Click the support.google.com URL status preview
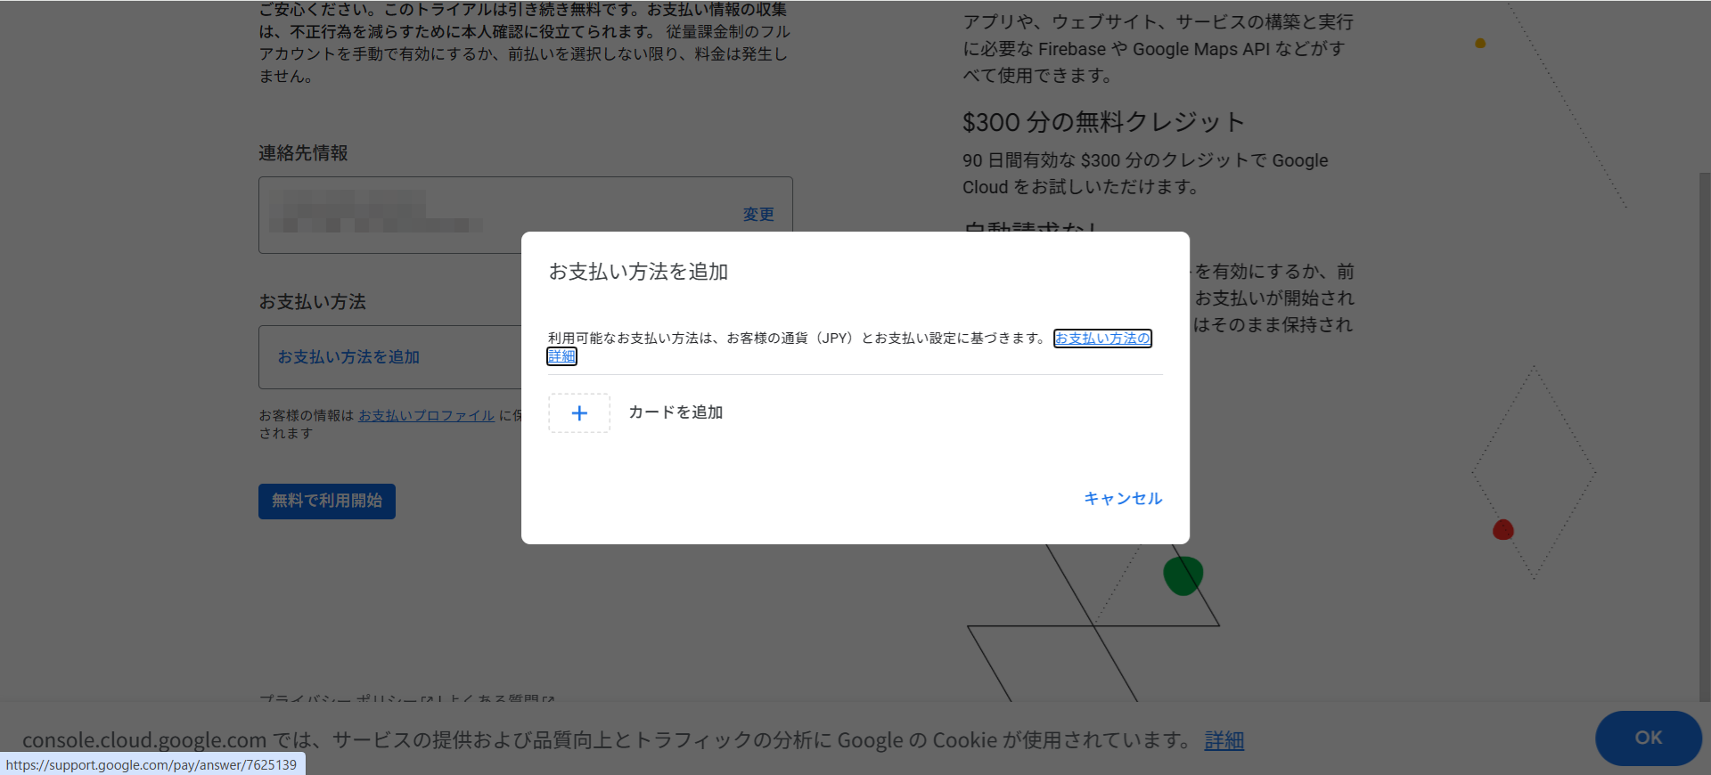This screenshot has height=775, width=1711. pyautogui.click(x=151, y=764)
